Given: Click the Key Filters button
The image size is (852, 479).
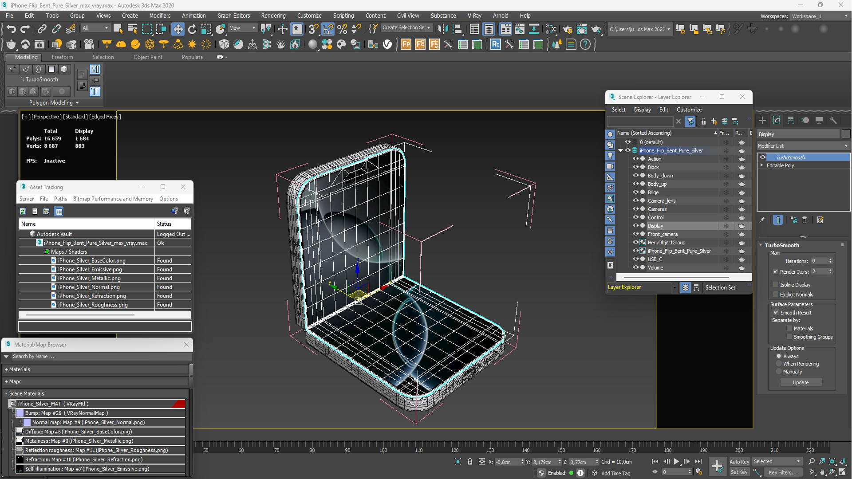Looking at the screenshot, I should [x=782, y=472].
